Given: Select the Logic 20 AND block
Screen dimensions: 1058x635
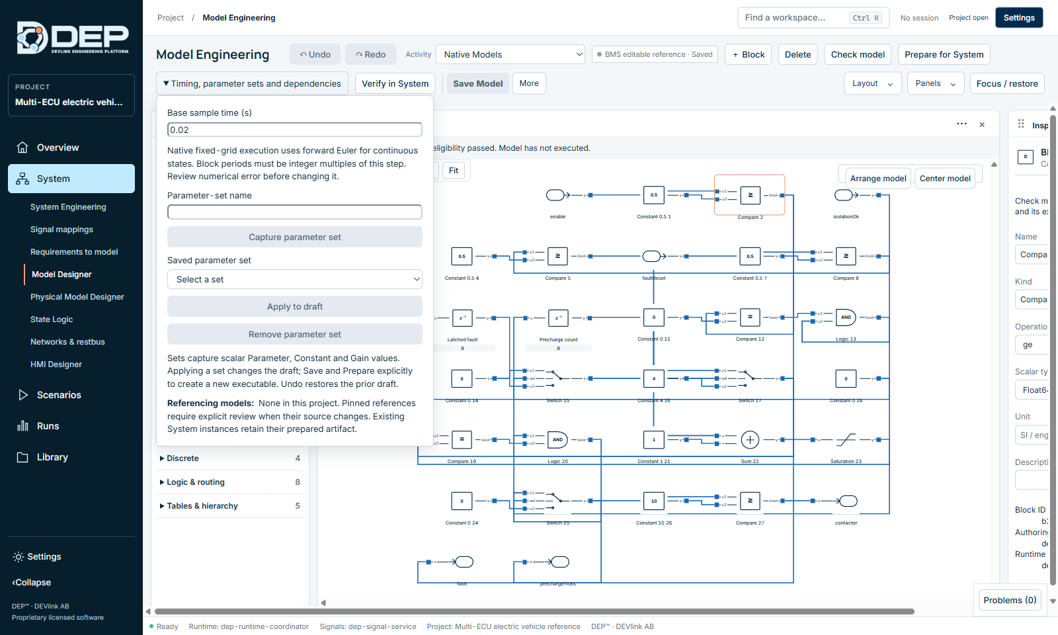Looking at the screenshot, I should [557, 439].
